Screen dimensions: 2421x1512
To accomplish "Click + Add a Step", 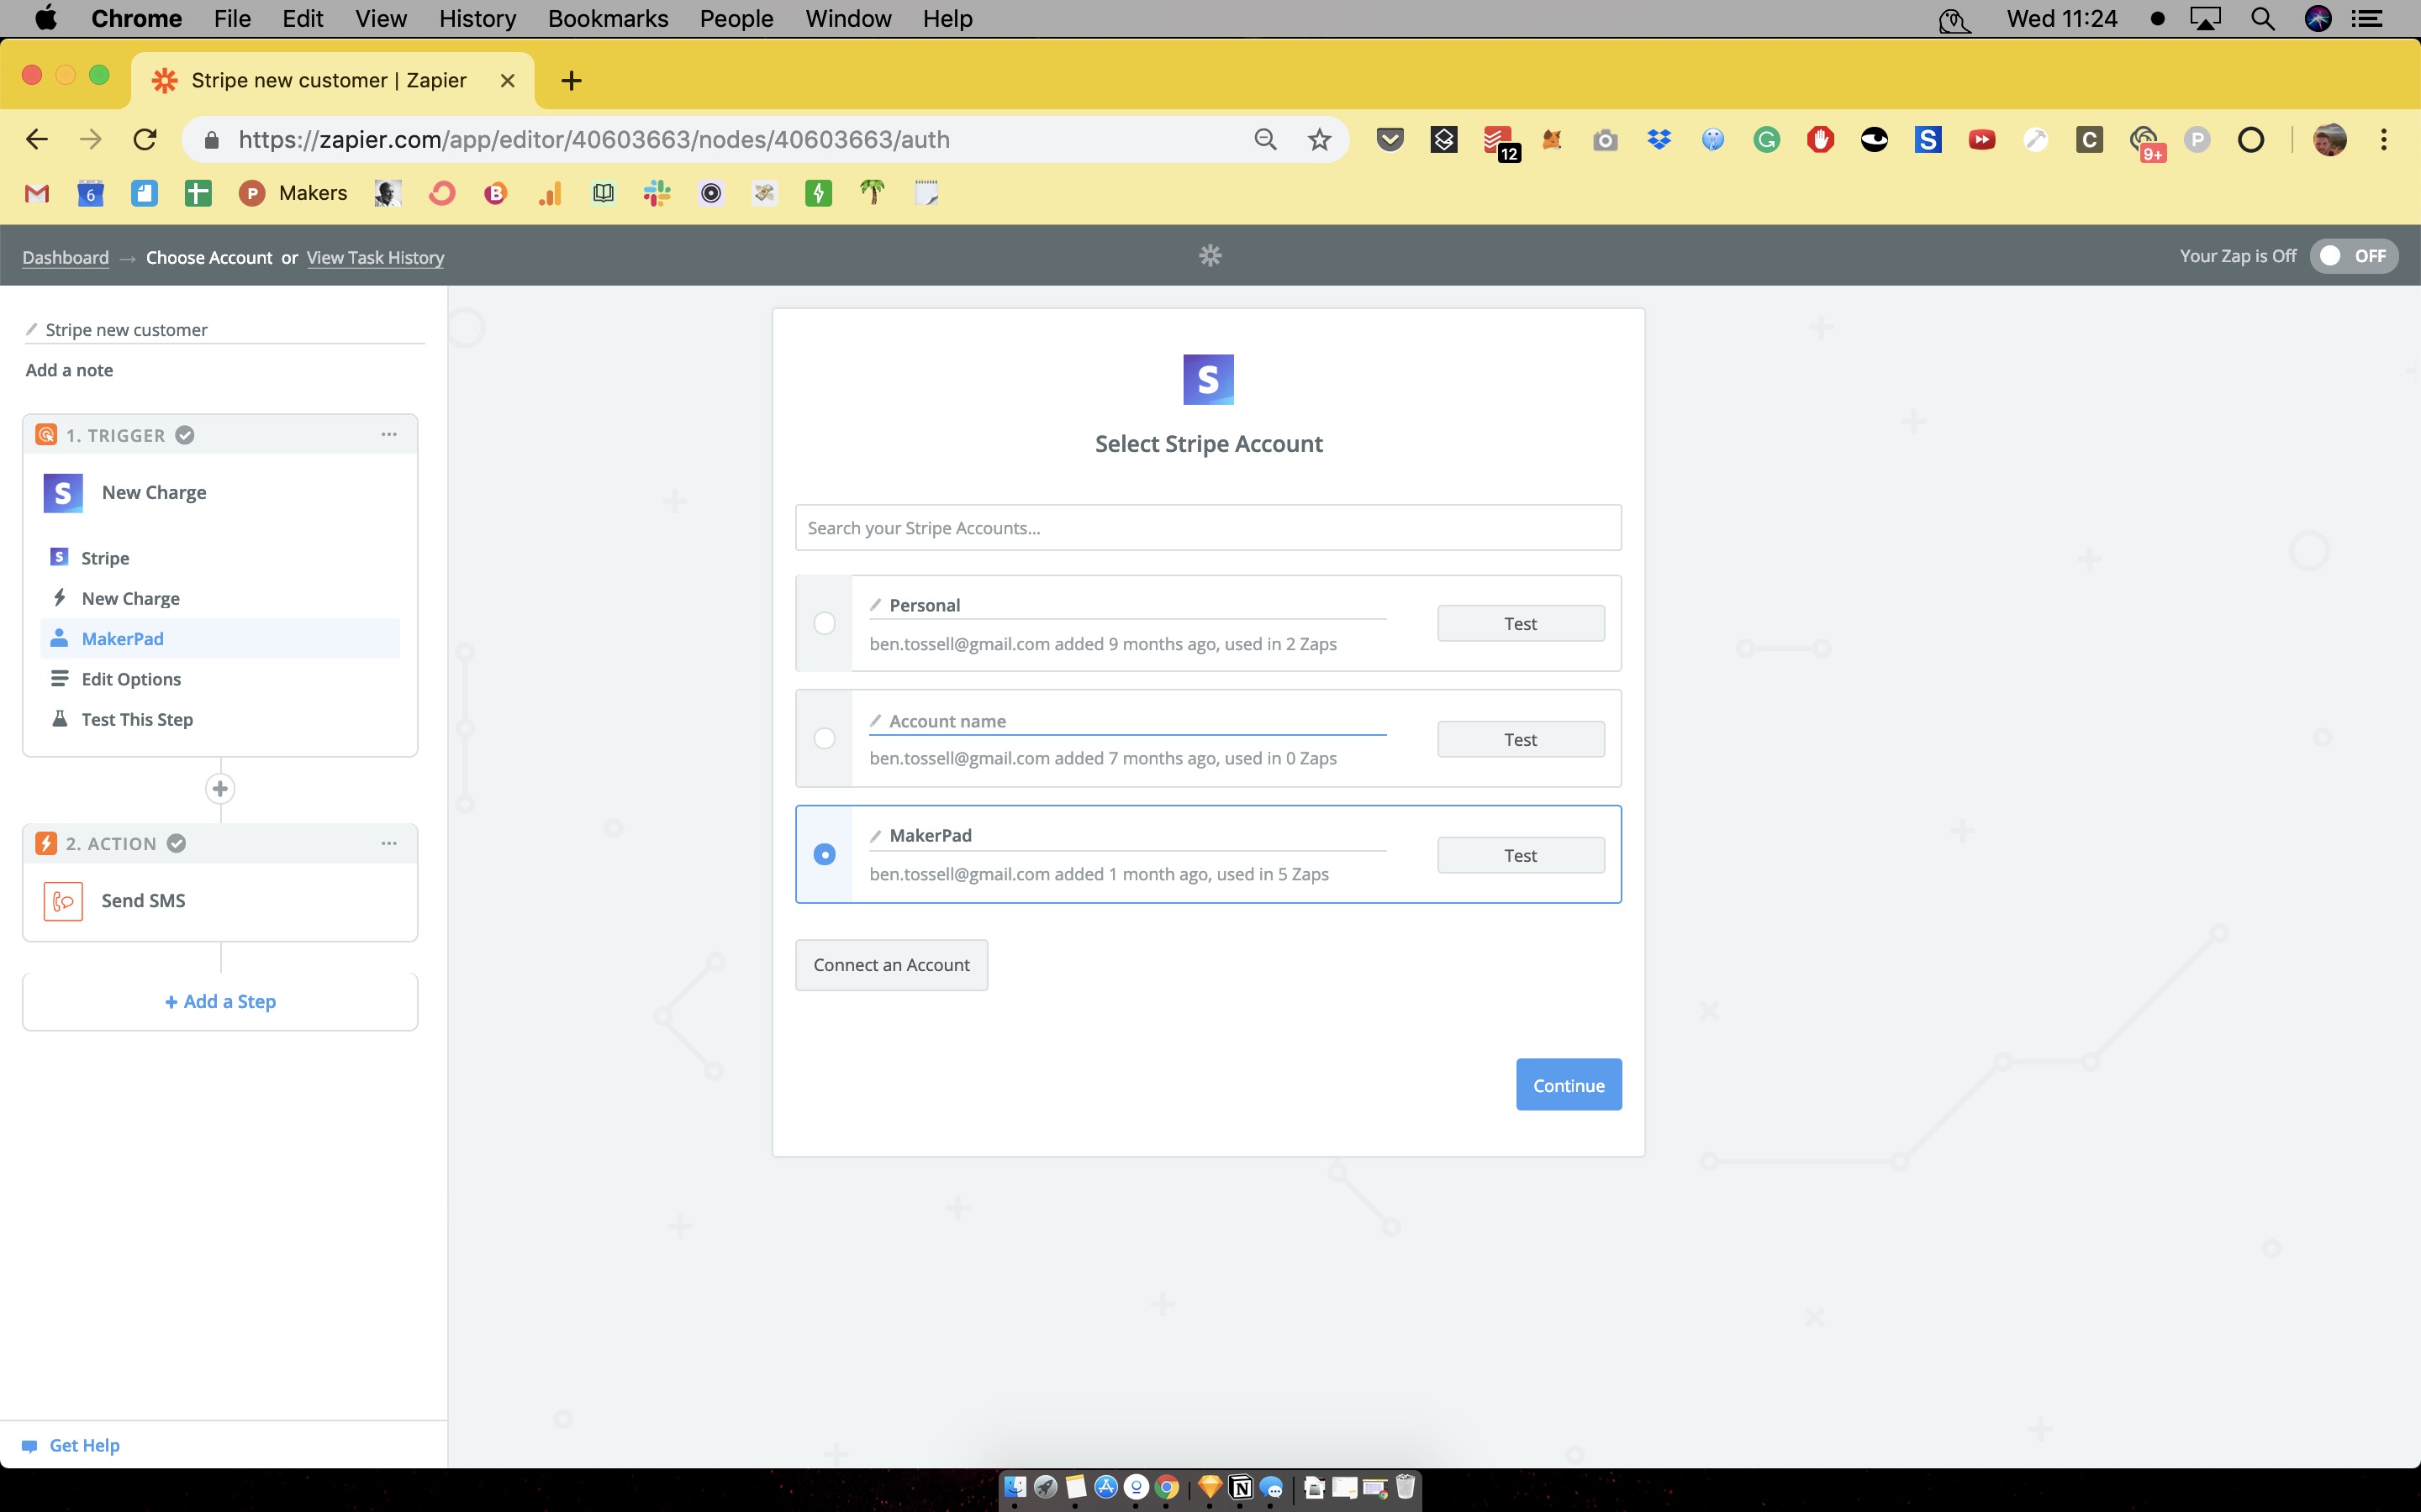I will [x=220, y=1001].
